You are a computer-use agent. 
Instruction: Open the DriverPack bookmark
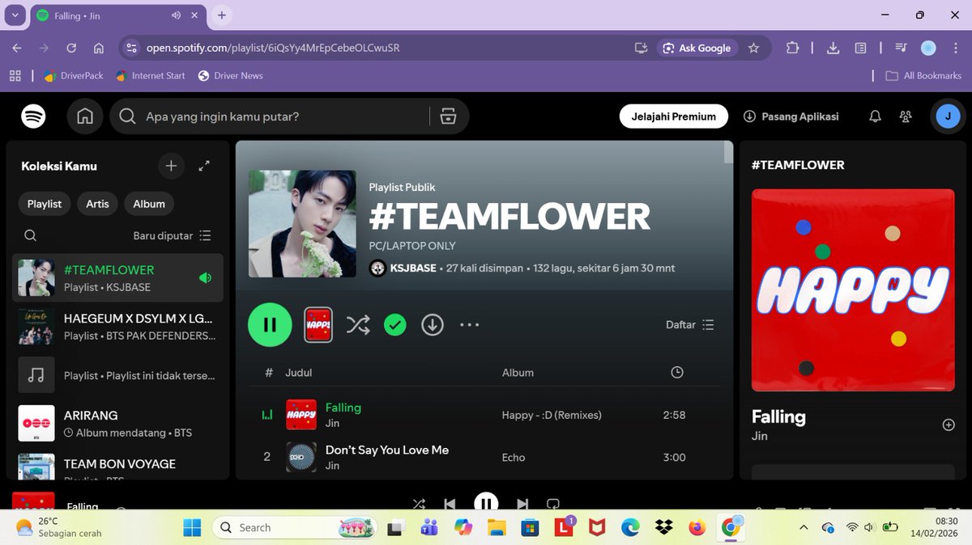tap(74, 75)
